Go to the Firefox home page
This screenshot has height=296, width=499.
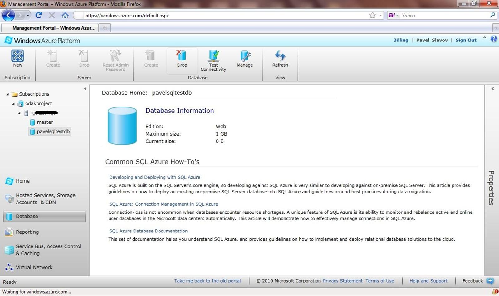click(x=65, y=15)
